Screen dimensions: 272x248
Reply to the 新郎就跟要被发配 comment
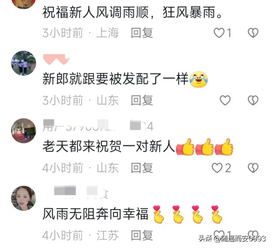(x=142, y=100)
